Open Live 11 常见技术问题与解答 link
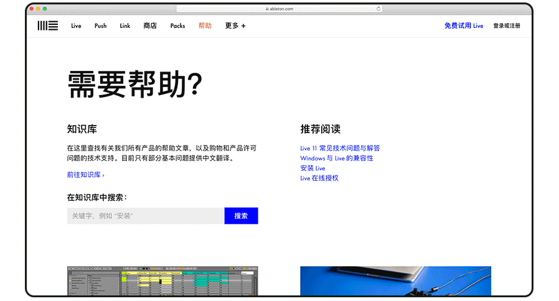Screen dimensions: 559x301 [x=340, y=148]
